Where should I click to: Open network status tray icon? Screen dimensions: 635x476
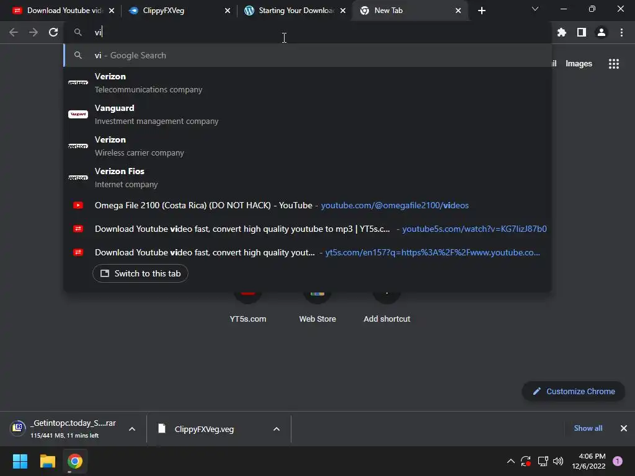543,461
